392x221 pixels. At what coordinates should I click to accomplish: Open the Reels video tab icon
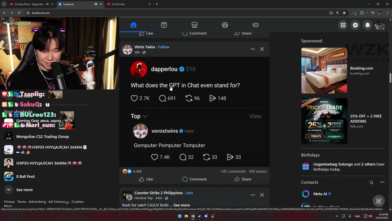click(x=164, y=25)
